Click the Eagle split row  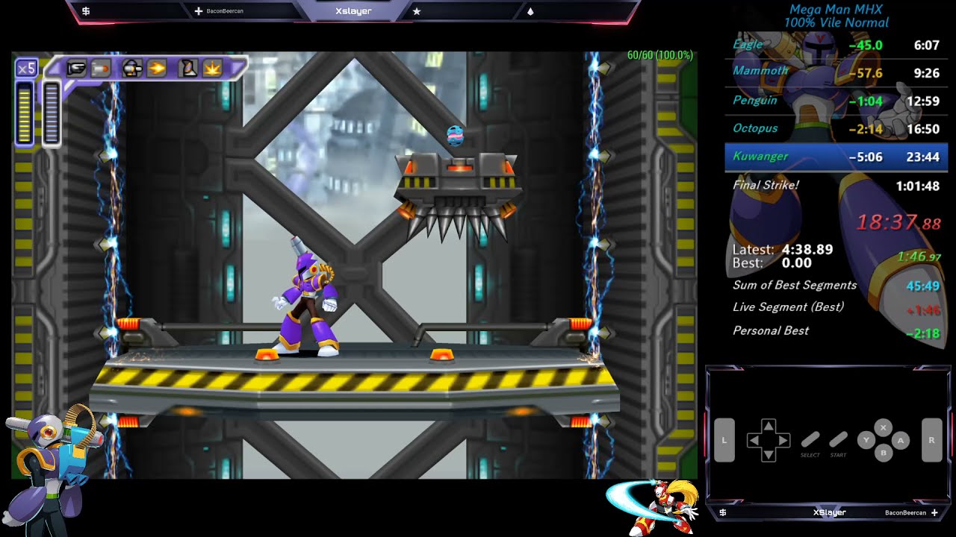836,45
